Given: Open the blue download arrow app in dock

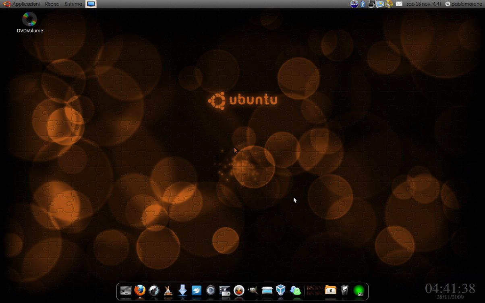Looking at the screenshot, I should 182,291.
